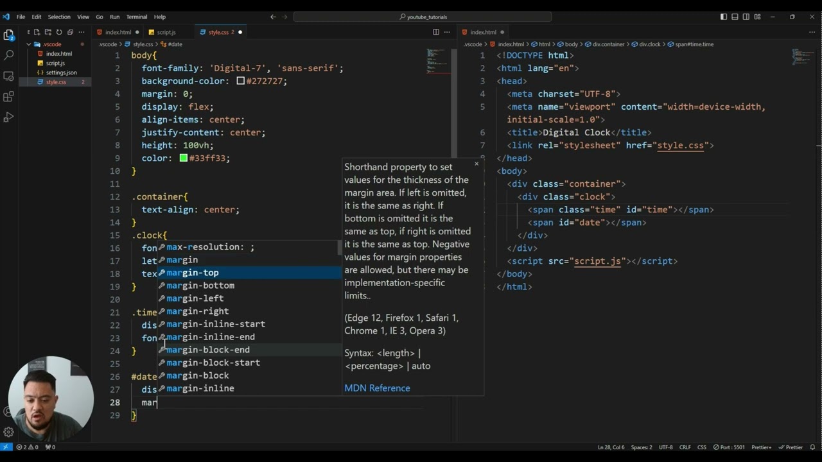The height and width of the screenshot is (462, 822).
Task: Collapse the .vscode folder in explorer
Action: point(29,44)
